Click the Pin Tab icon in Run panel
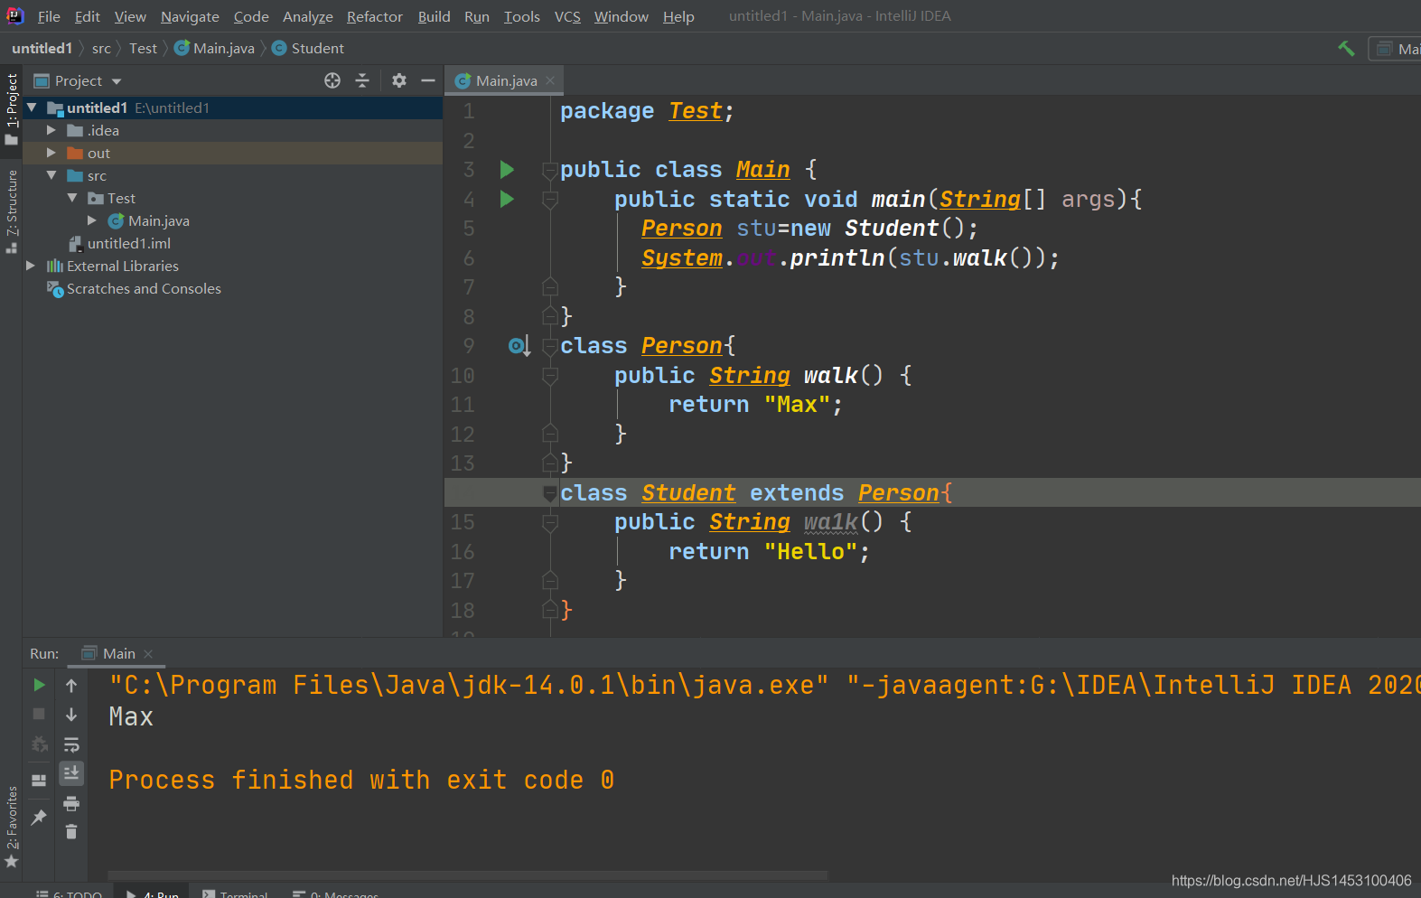Viewport: 1421px width, 898px height. coord(39,817)
